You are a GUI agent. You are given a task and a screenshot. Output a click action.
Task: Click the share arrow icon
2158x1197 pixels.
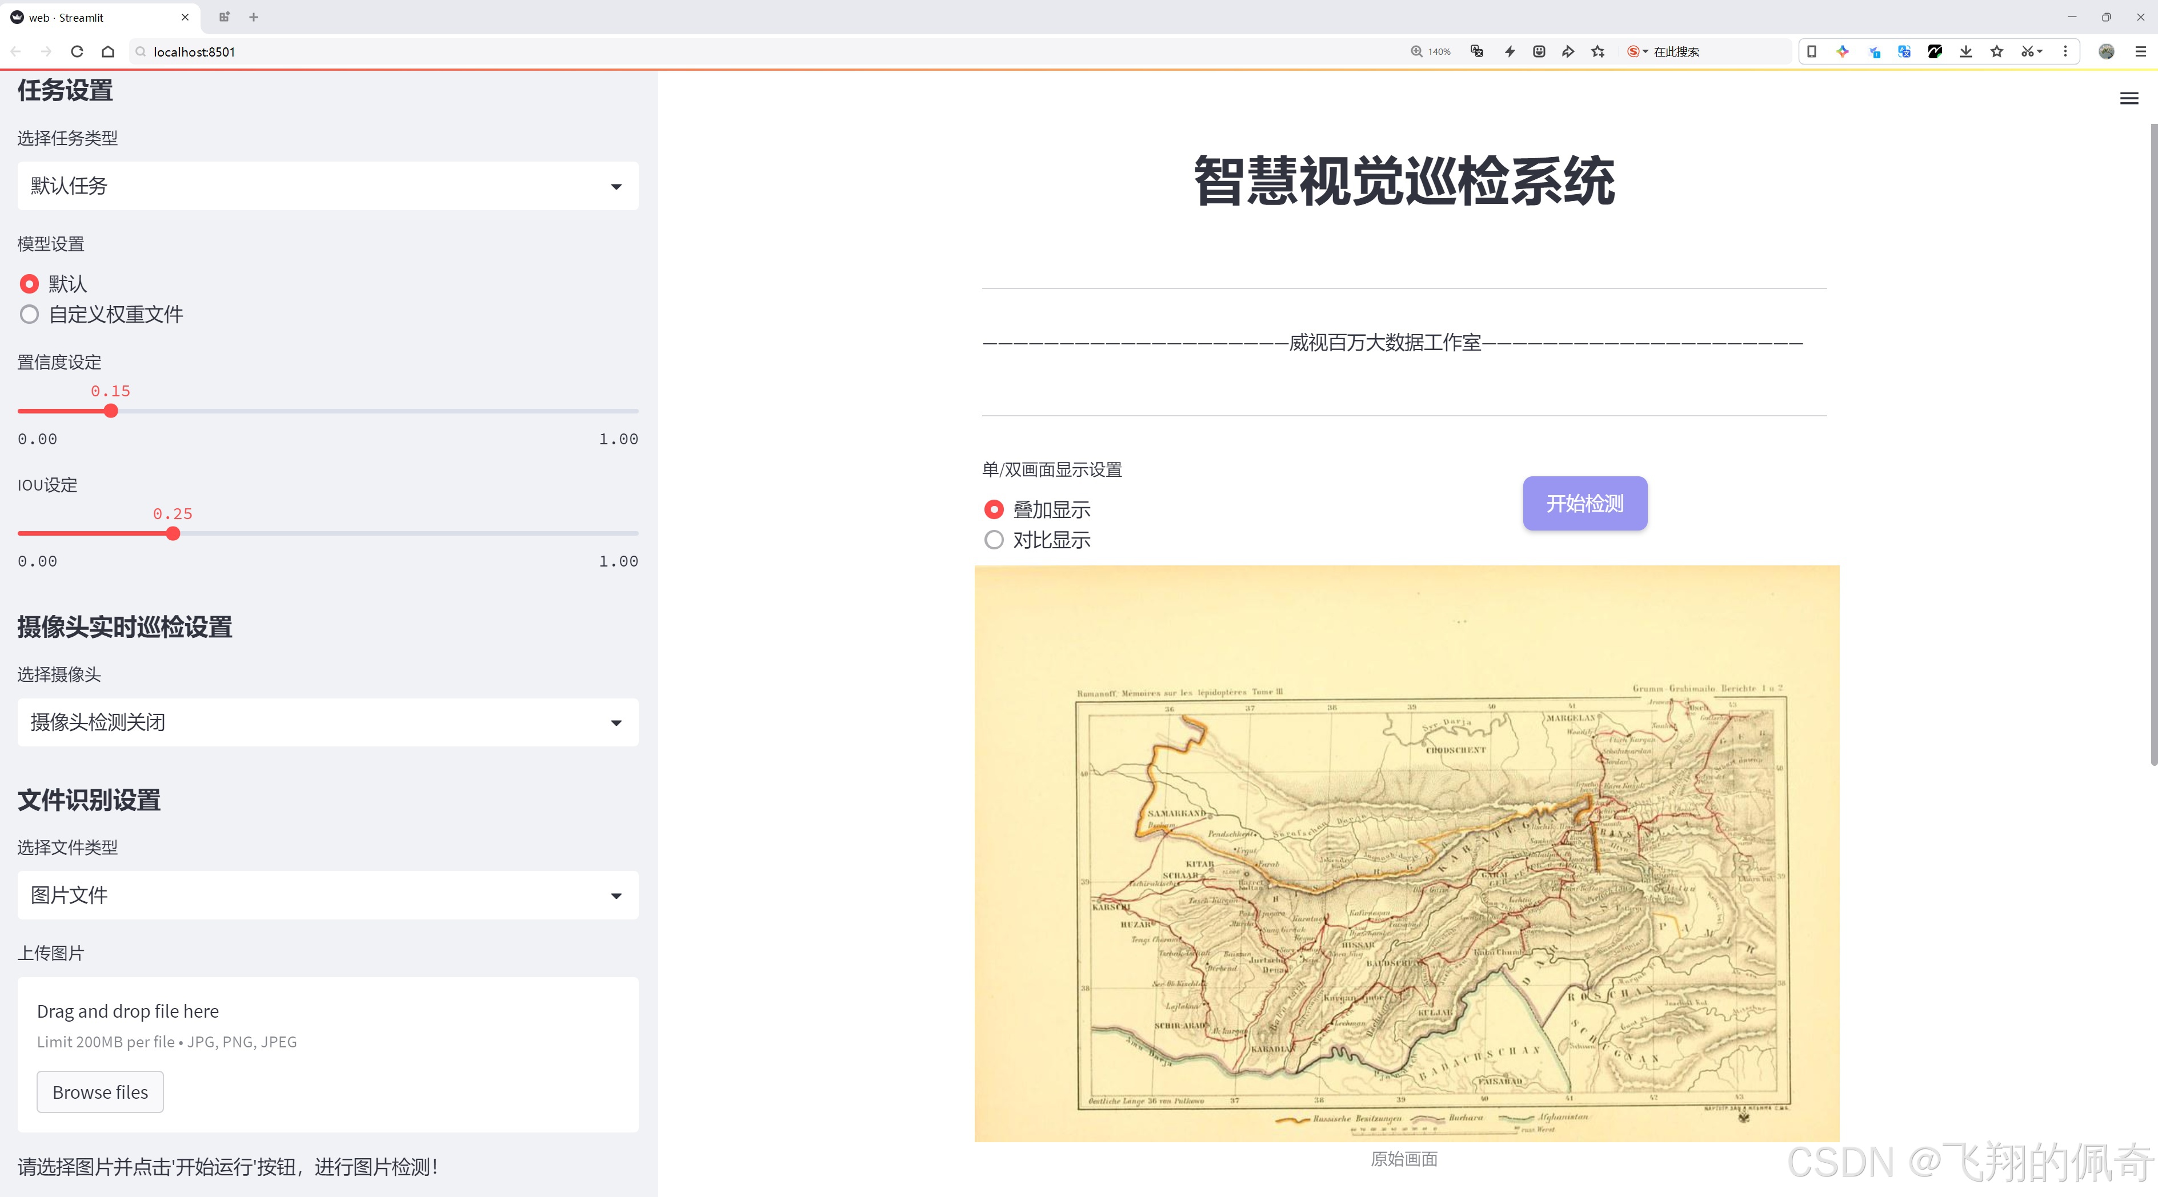(x=1568, y=51)
